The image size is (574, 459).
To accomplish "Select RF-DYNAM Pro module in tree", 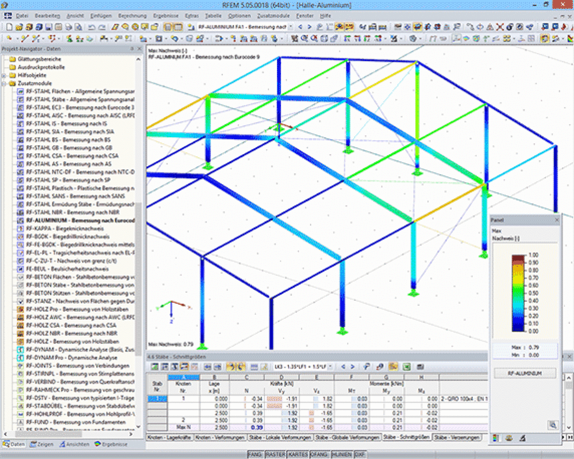I will [71, 358].
